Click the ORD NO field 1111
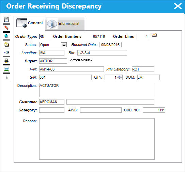 click(x=154, y=110)
